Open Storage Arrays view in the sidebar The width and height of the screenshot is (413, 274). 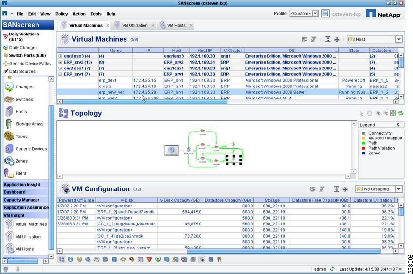(24, 124)
